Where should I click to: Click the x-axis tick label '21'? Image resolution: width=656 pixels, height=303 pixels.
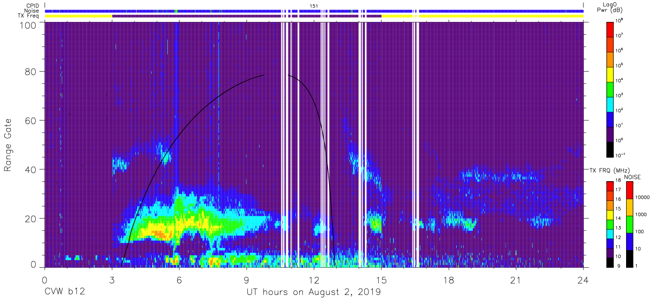516,280
